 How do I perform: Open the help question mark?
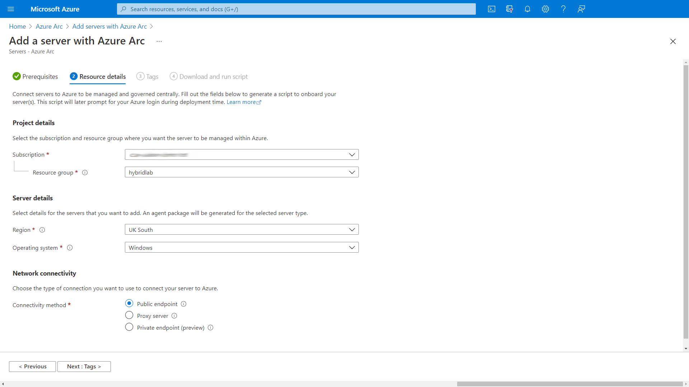pyautogui.click(x=563, y=9)
